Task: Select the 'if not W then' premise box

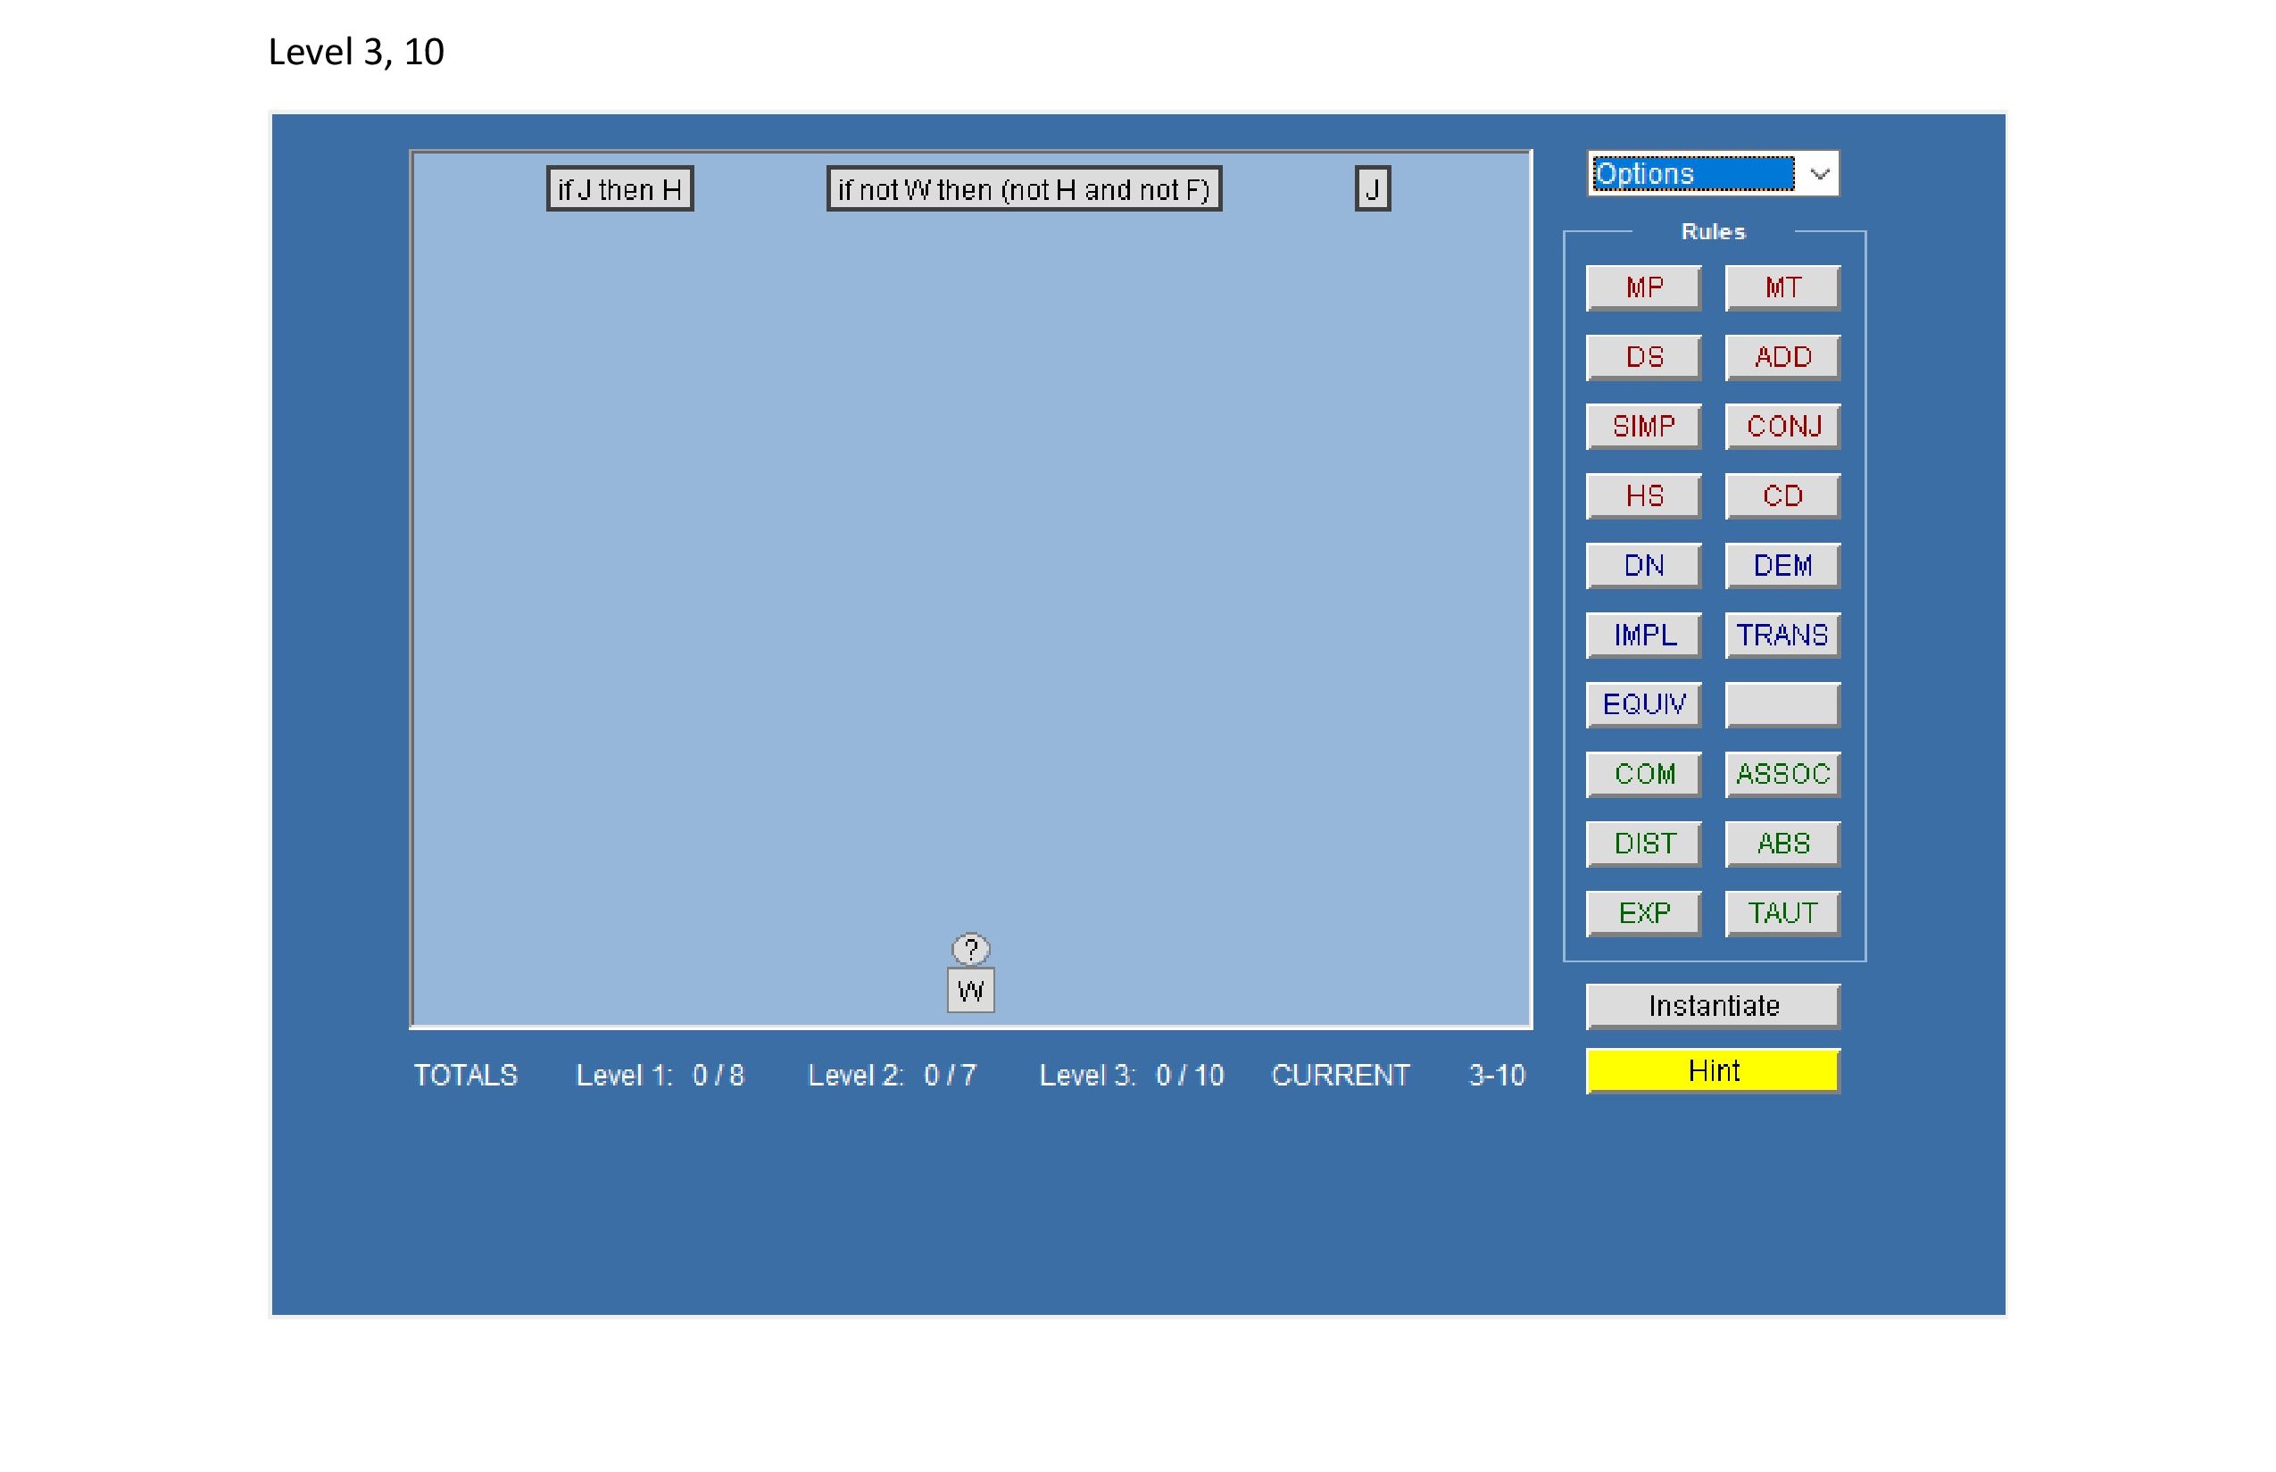Action: (1024, 189)
